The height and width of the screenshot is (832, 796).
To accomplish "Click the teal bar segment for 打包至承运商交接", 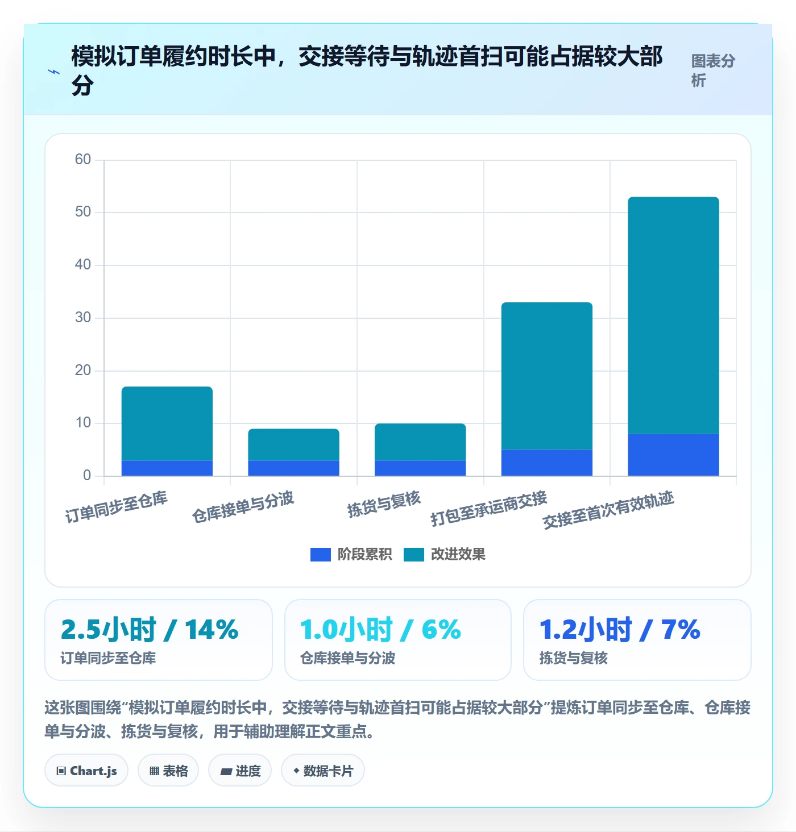I will click(547, 376).
